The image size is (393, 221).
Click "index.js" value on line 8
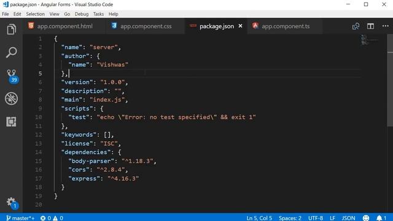tap(107, 99)
